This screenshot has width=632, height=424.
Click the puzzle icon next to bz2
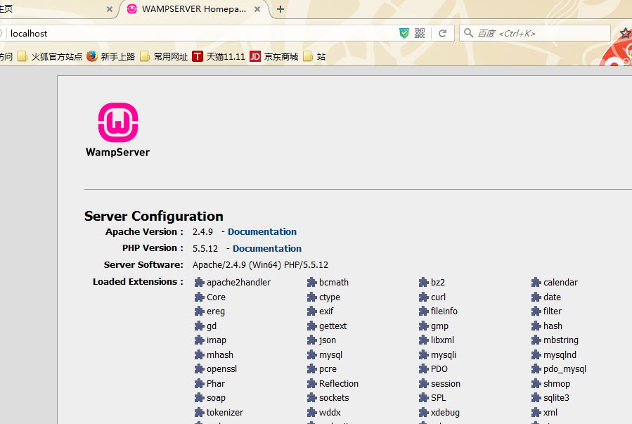click(x=423, y=282)
